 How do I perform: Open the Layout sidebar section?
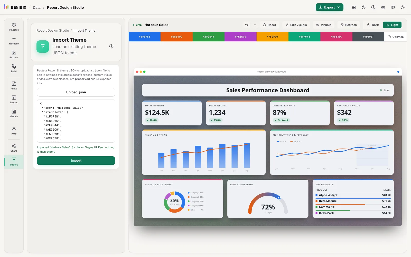tap(14, 99)
